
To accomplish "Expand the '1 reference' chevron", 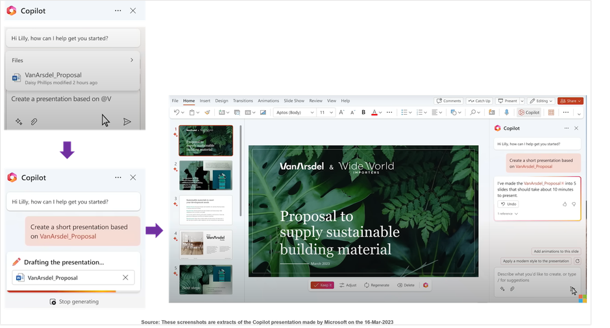I will click(x=517, y=214).
